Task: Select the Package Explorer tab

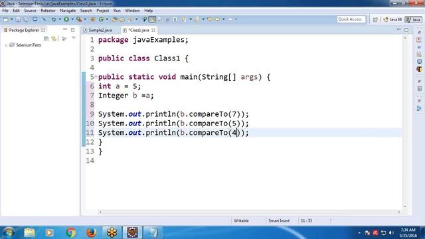Action: coord(24,30)
